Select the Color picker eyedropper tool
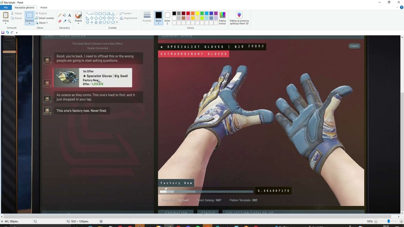404x227 pixels. point(65,21)
